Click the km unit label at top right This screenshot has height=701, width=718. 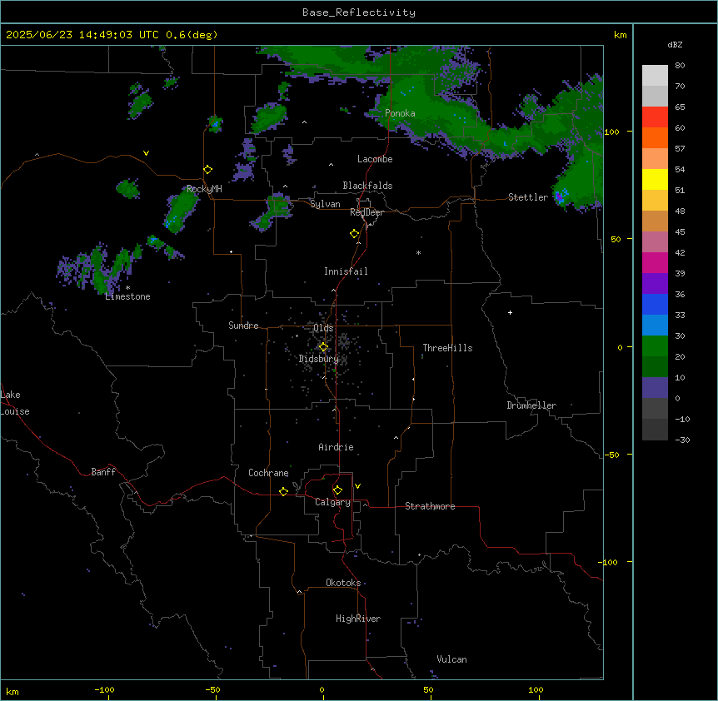click(620, 35)
